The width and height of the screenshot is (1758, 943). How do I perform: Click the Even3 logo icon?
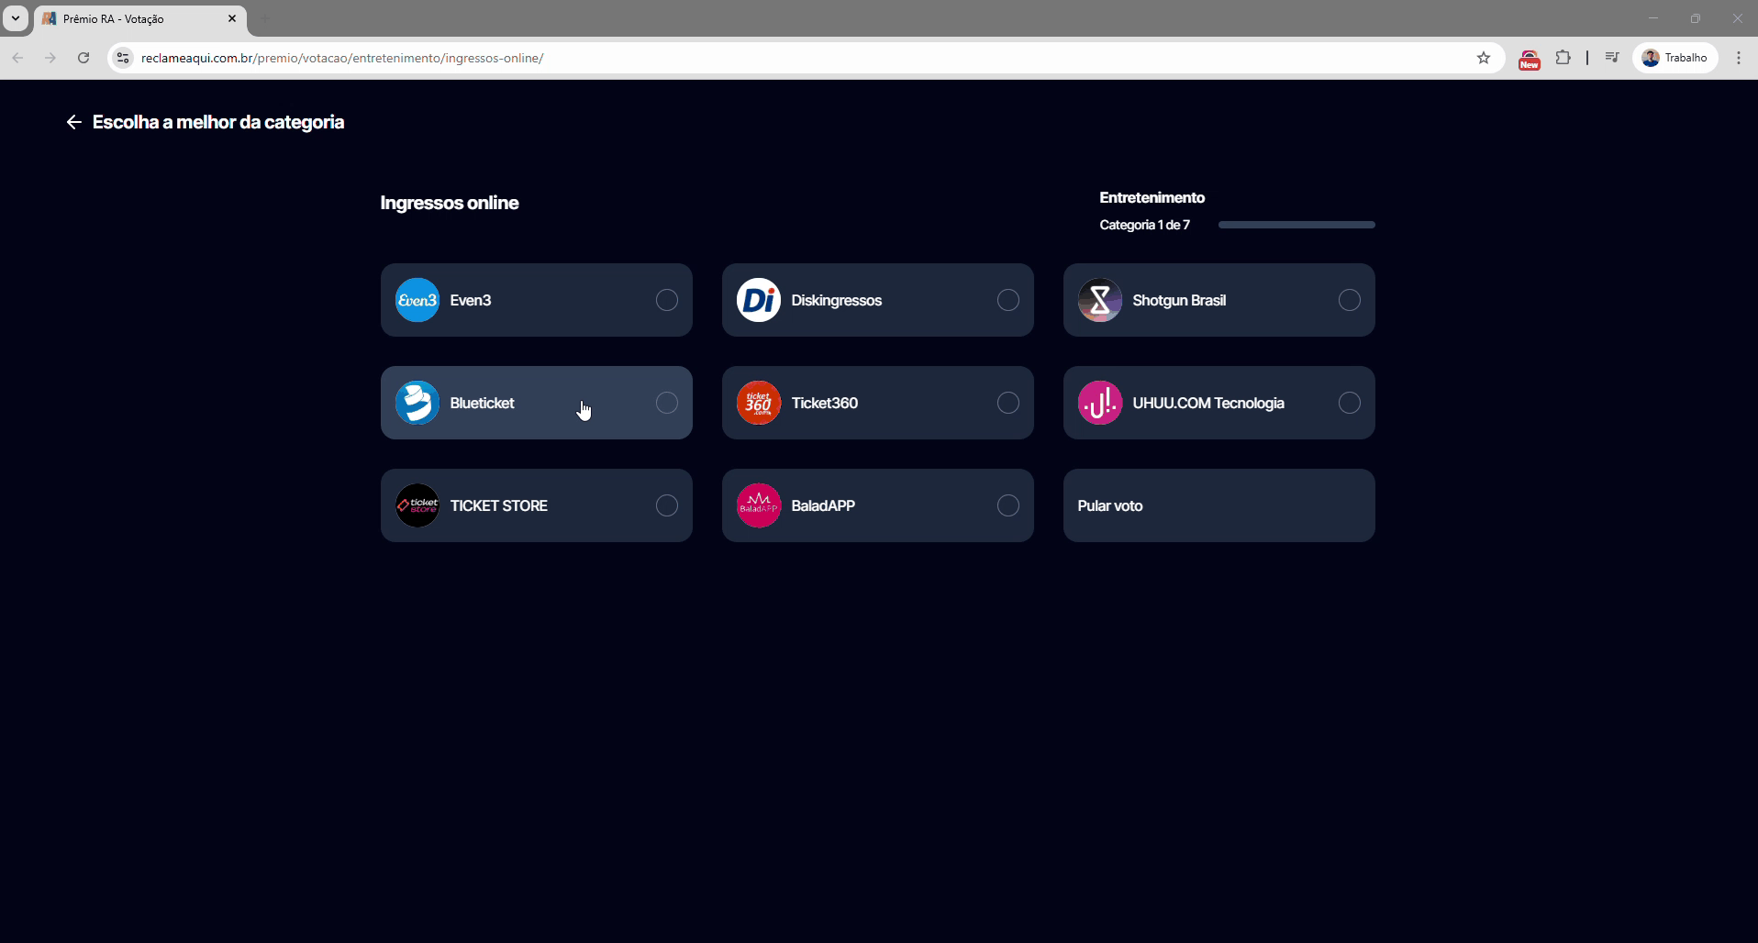tap(417, 300)
